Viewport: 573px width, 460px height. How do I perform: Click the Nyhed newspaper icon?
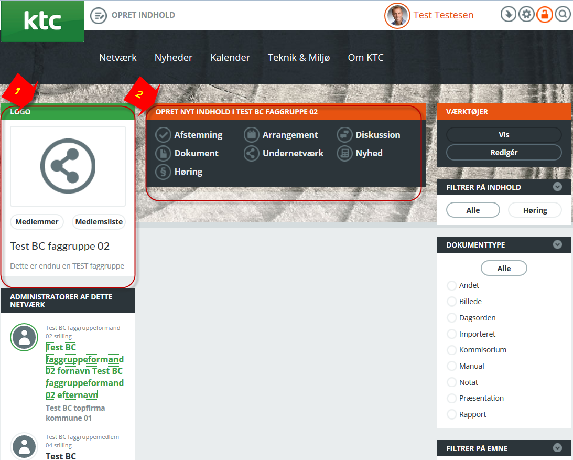[x=344, y=153]
